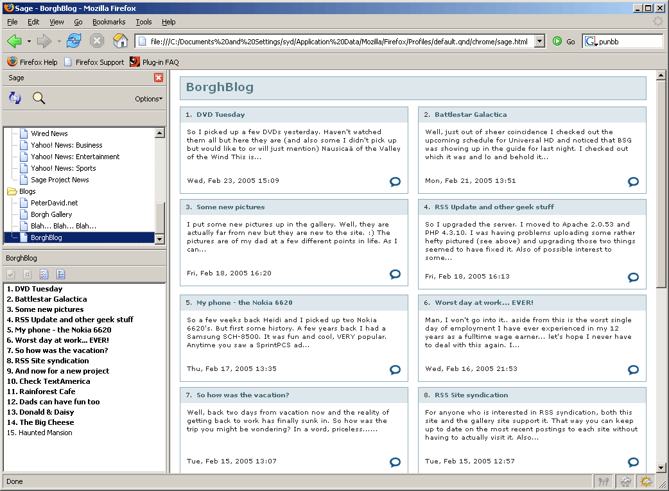Open the Help menu
Screen dimensions: 669x491
pyautogui.click(x=168, y=22)
